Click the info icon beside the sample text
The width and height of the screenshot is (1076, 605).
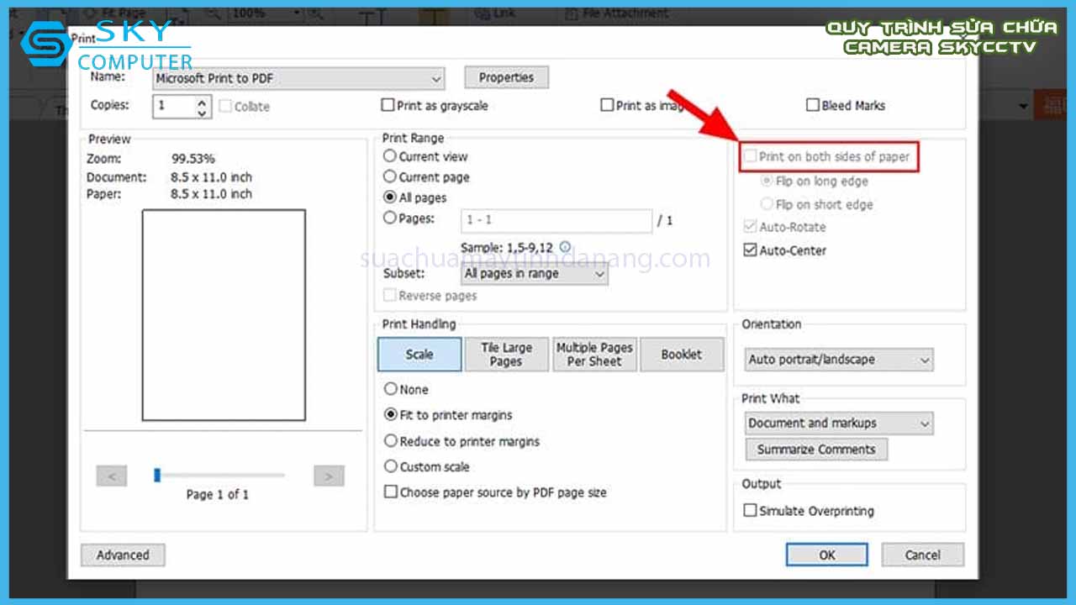pyautogui.click(x=565, y=247)
